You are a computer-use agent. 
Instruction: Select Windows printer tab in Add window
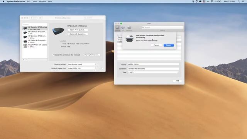[129, 28]
